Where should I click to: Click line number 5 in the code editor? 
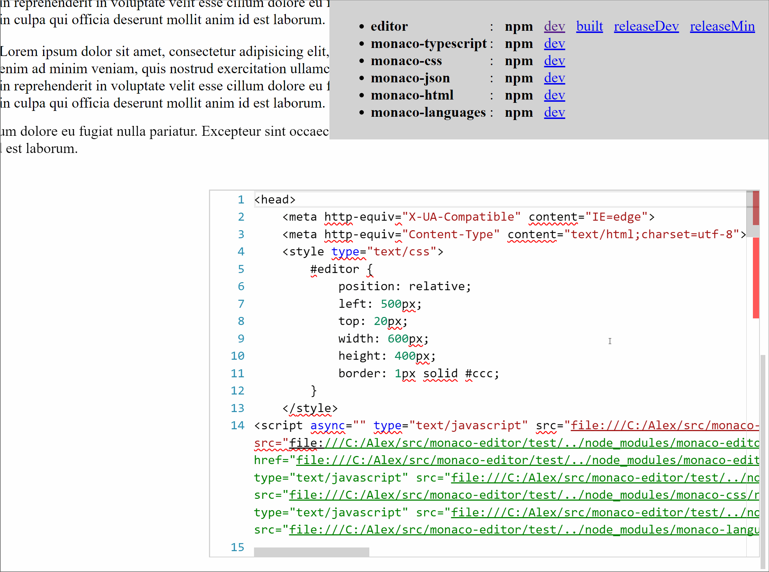click(241, 269)
